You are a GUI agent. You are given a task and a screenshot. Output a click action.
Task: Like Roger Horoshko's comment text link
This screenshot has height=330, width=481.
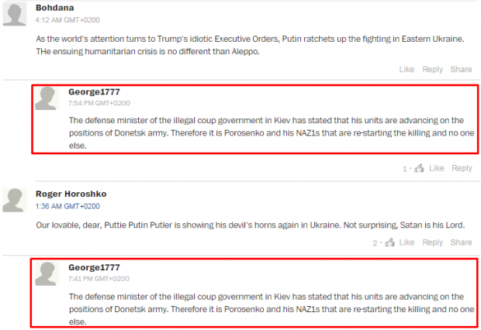click(407, 242)
